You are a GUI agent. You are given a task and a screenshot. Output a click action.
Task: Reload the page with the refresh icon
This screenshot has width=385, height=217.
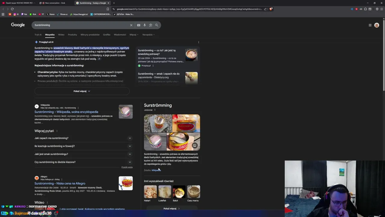pyautogui.click(x=12, y=9)
